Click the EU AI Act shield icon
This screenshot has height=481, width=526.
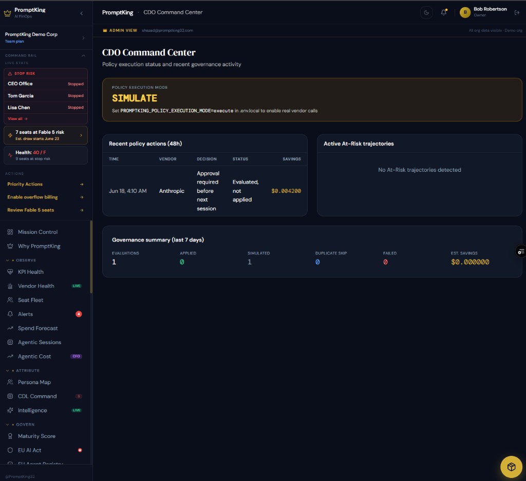coord(10,450)
